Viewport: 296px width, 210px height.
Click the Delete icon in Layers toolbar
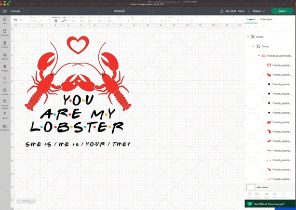tap(263, 28)
